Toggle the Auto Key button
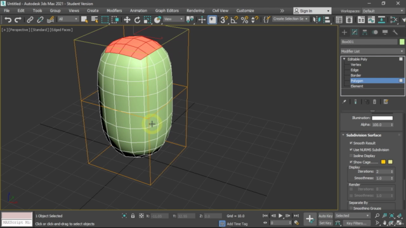Image resolution: width=406 pixels, height=228 pixels. click(325, 216)
